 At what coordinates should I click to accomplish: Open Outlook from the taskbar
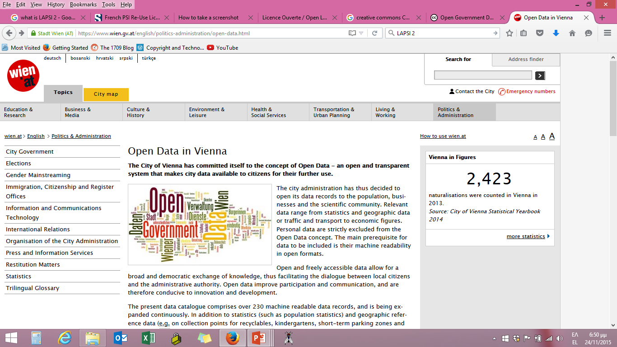tap(121, 338)
